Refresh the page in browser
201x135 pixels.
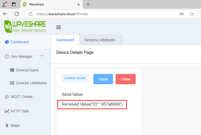pos(17,14)
